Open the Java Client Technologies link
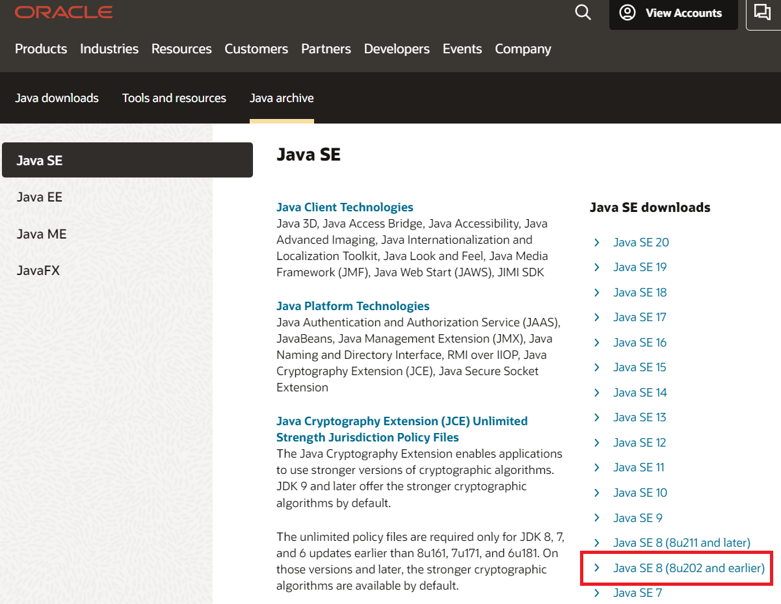The image size is (781, 604). pos(345,207)
